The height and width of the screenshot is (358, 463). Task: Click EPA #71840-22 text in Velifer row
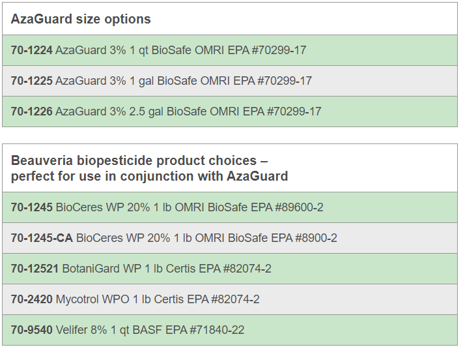204,330
